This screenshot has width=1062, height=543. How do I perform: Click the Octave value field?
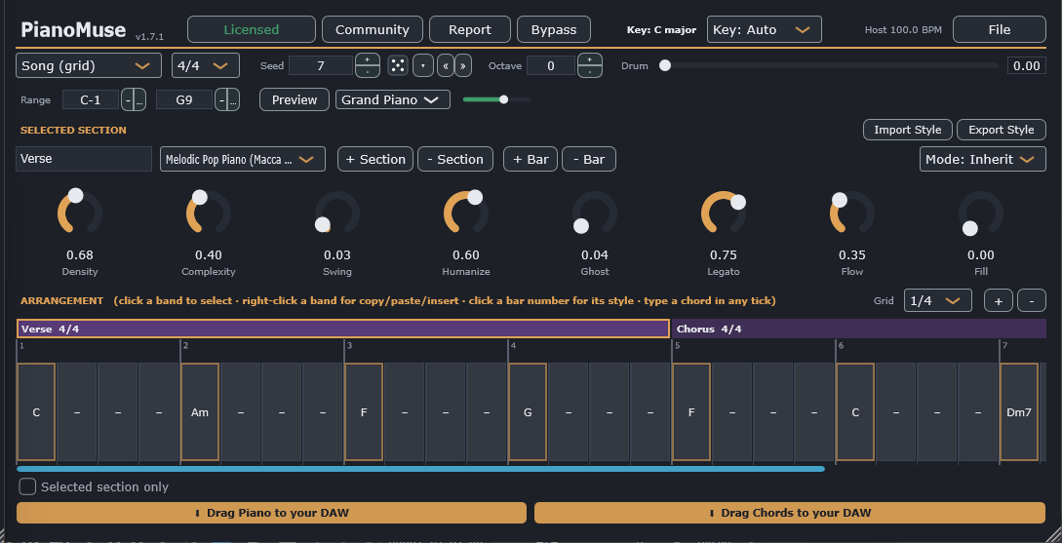[551, 65]
